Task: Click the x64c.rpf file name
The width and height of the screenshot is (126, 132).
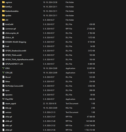Action: (8, 126)
